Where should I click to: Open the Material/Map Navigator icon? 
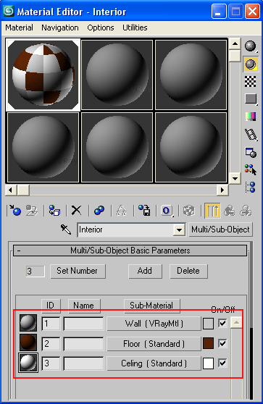[251, 187]
